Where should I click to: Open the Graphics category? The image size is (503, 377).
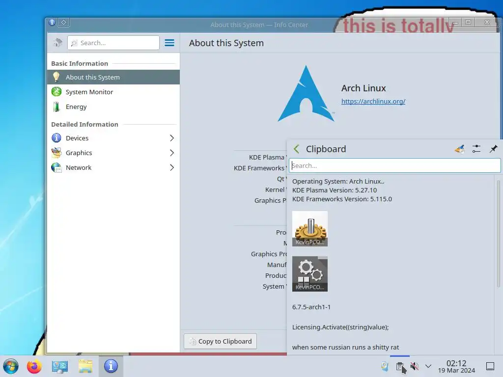coord(113,153)
